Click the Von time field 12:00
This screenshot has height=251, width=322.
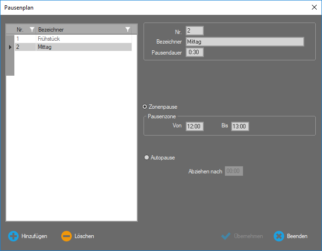(x=195, y=126)
